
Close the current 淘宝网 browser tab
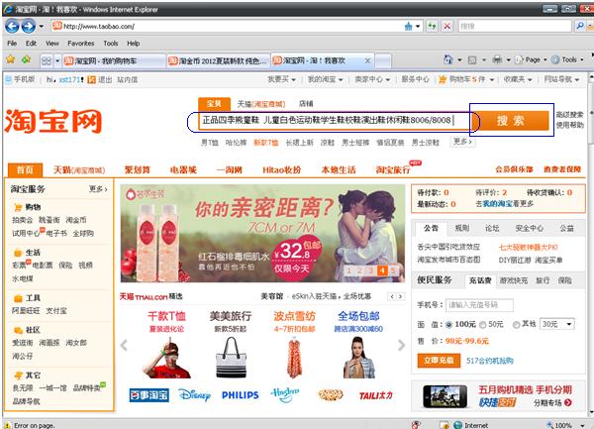367,60
